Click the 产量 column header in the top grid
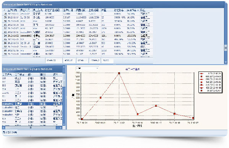 [104, 10]
